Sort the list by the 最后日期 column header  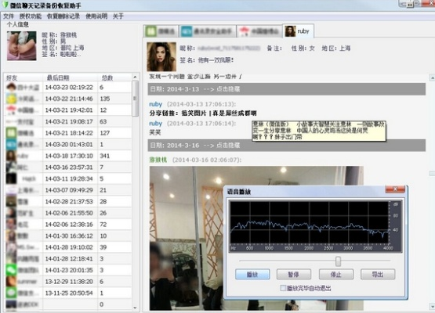point(71,77)
